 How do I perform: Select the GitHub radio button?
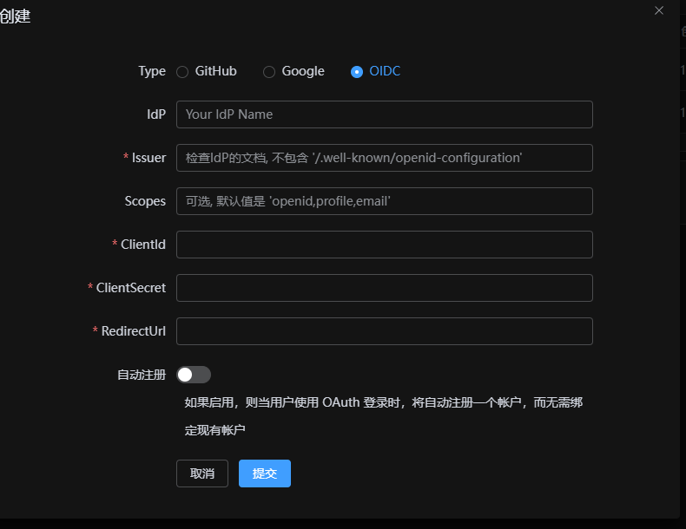pos(182,72)
